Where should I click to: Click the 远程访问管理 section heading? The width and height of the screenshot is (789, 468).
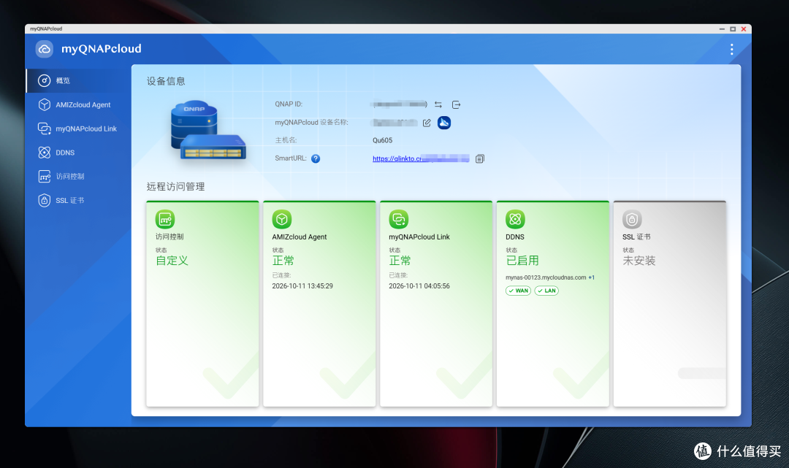tap(175, 186)
